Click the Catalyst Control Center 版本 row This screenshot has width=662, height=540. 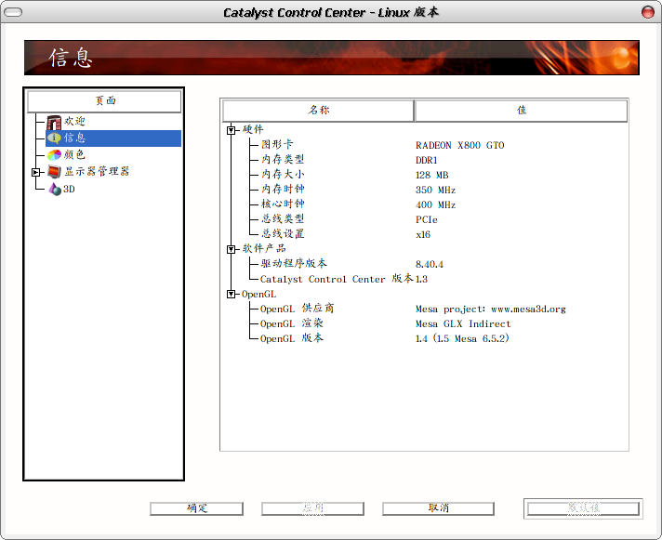(x=337, y=279)
